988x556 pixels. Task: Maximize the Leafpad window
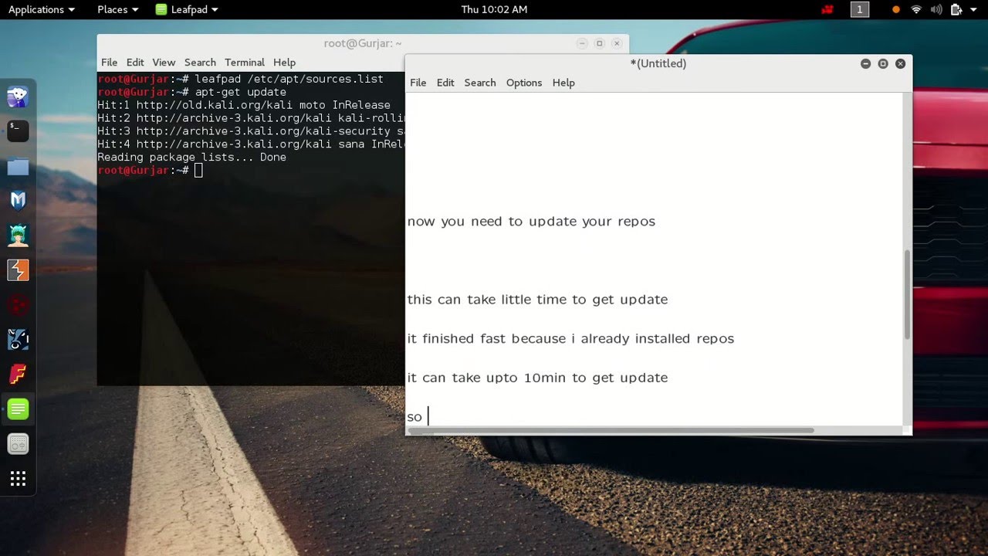click(883, 64)
